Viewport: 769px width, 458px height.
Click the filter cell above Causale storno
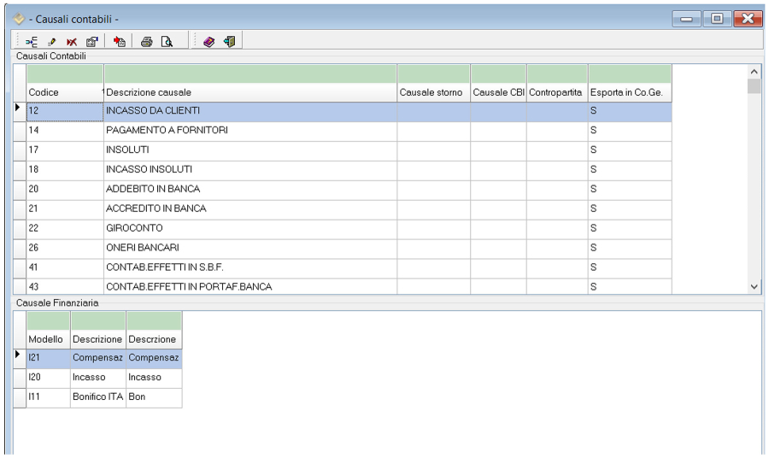coord(433,73)
